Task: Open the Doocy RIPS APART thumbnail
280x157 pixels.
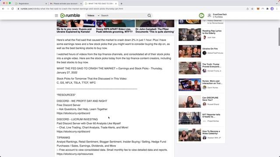Action: [x=115, y=23]
